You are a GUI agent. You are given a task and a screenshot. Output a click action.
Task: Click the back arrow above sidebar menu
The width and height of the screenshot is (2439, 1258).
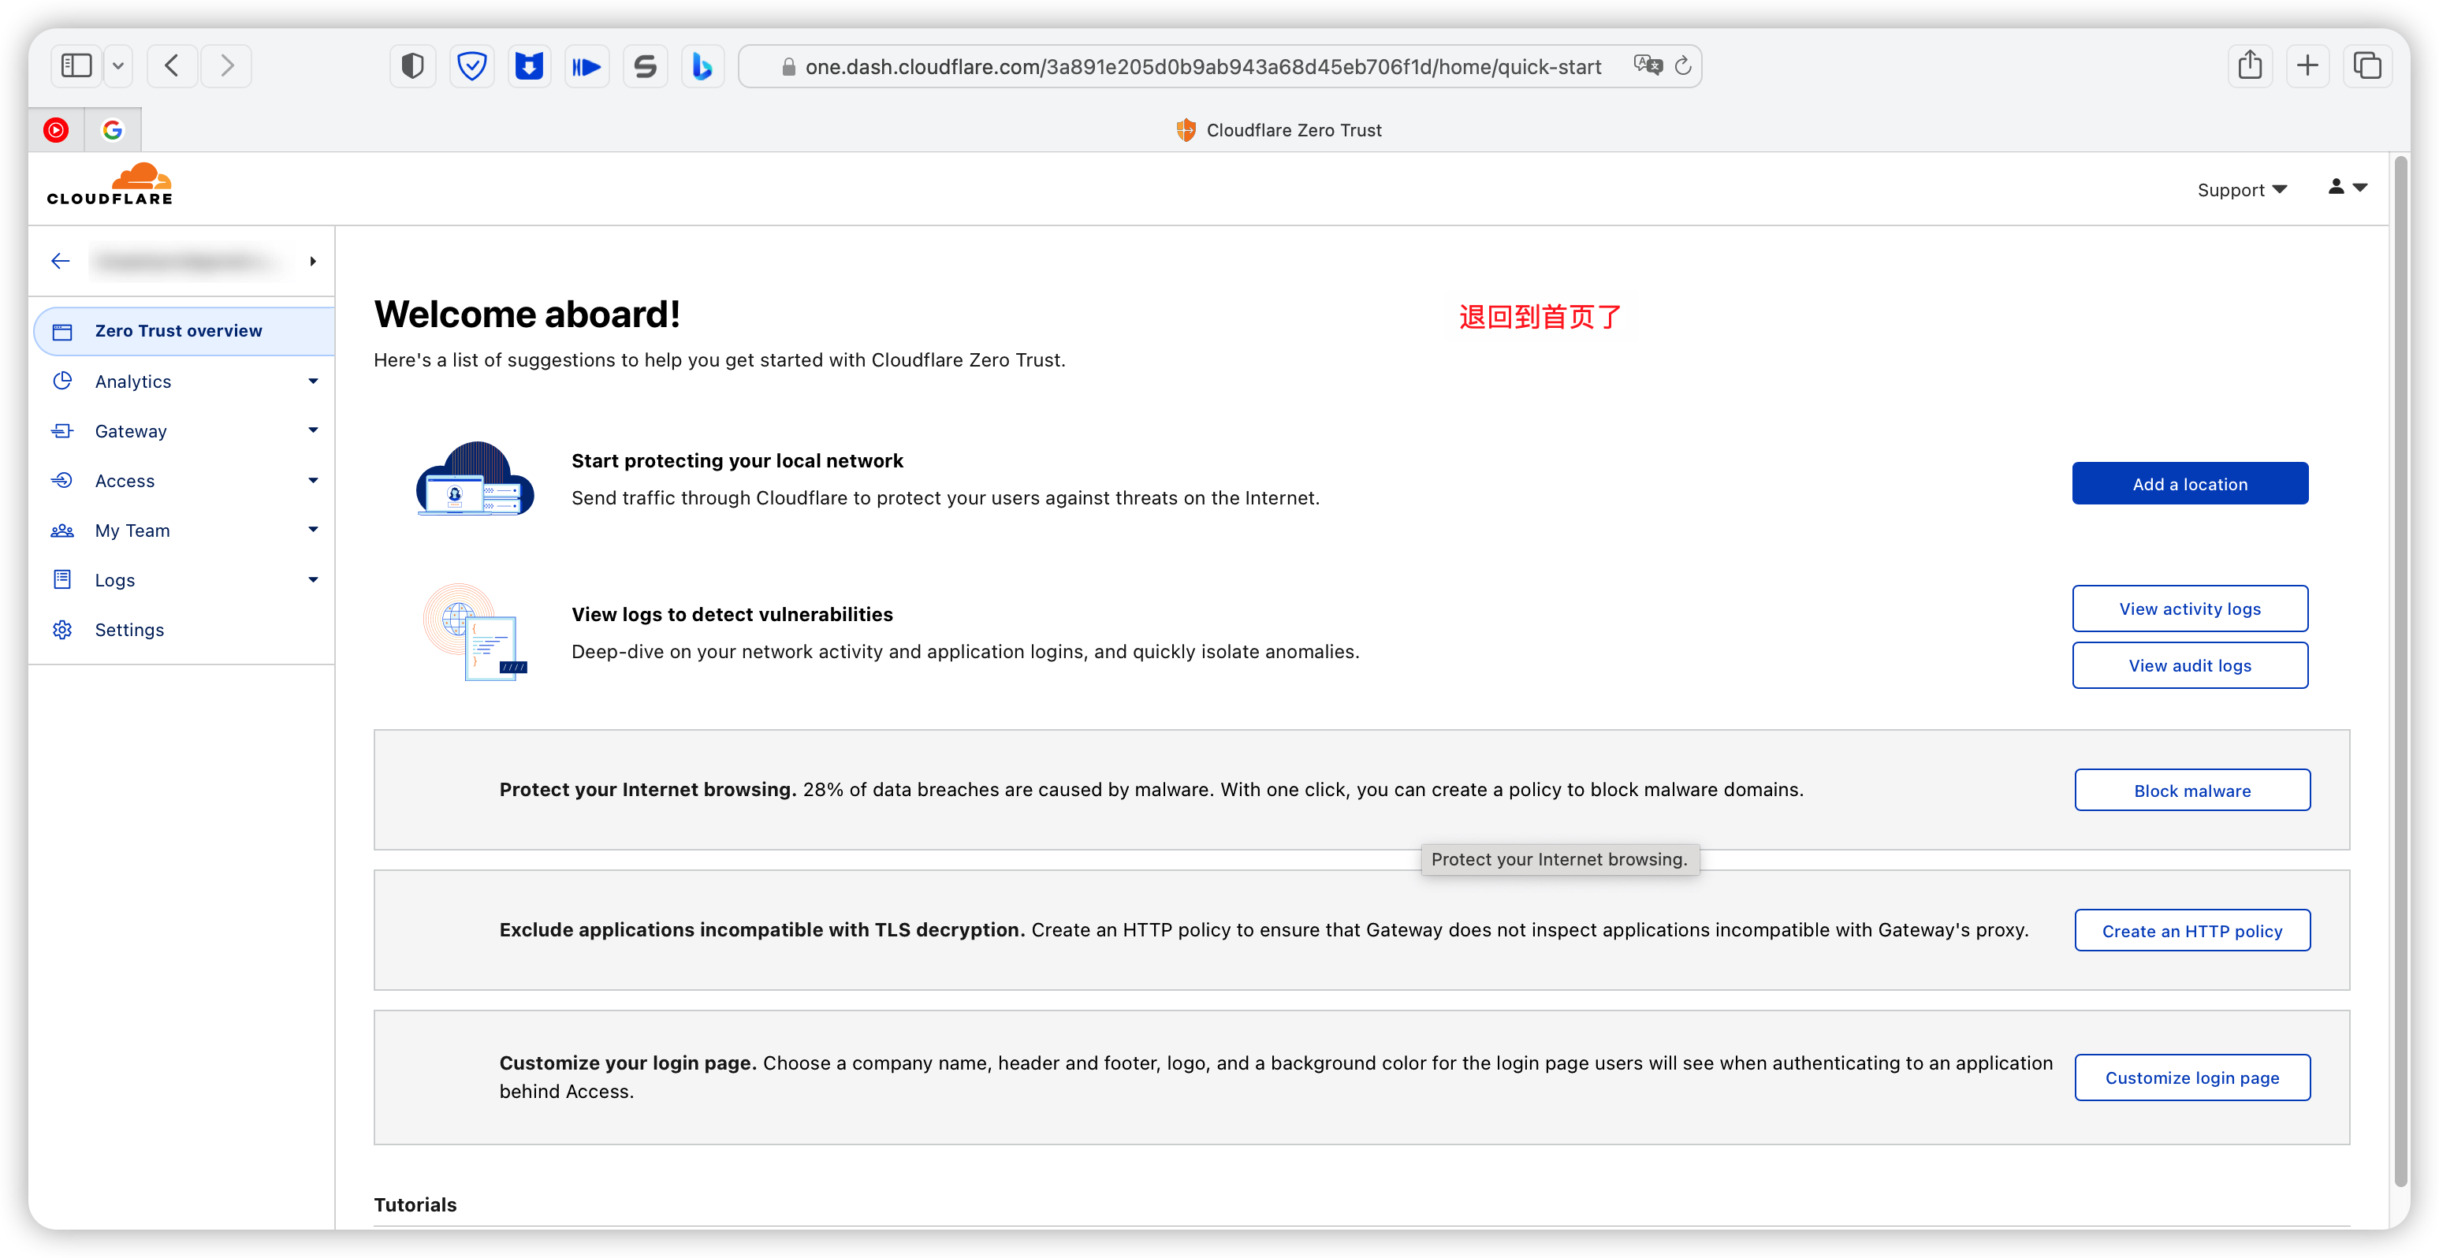[x=61, y=261]
